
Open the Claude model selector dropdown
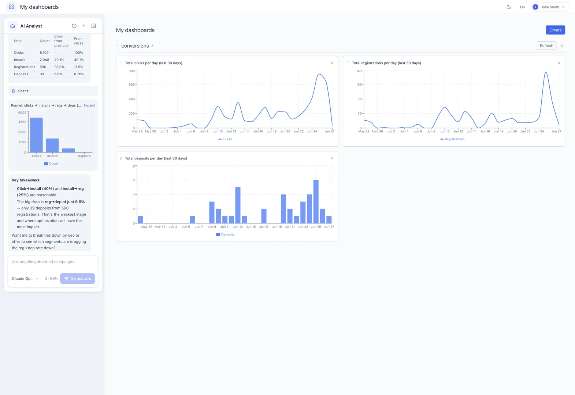point(25,279)
